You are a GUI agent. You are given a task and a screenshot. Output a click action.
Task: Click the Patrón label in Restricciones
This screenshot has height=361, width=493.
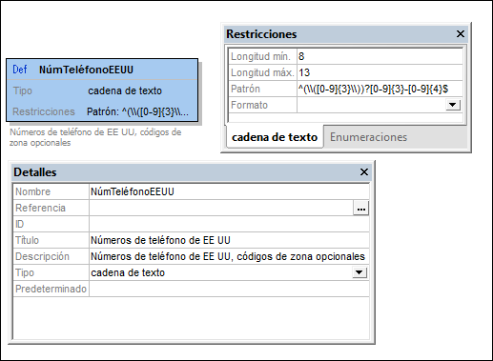(x=245, y=89)
